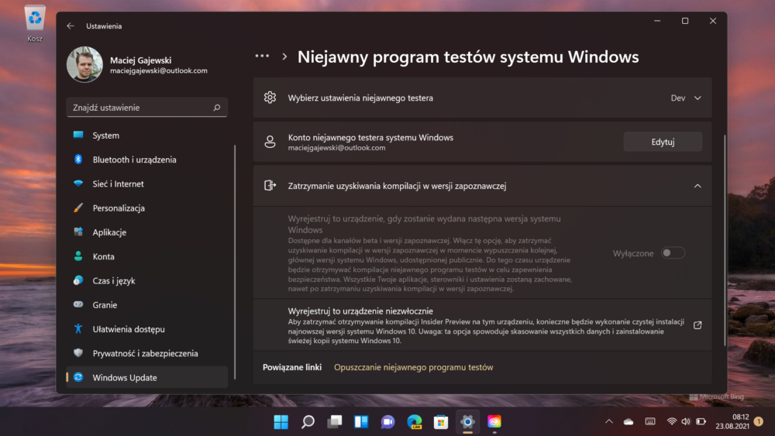The width and height of the screenshot is (775, 436).
Task: Focus the 'Znajdź ustawienie' search box
Action: click(146, 107)
